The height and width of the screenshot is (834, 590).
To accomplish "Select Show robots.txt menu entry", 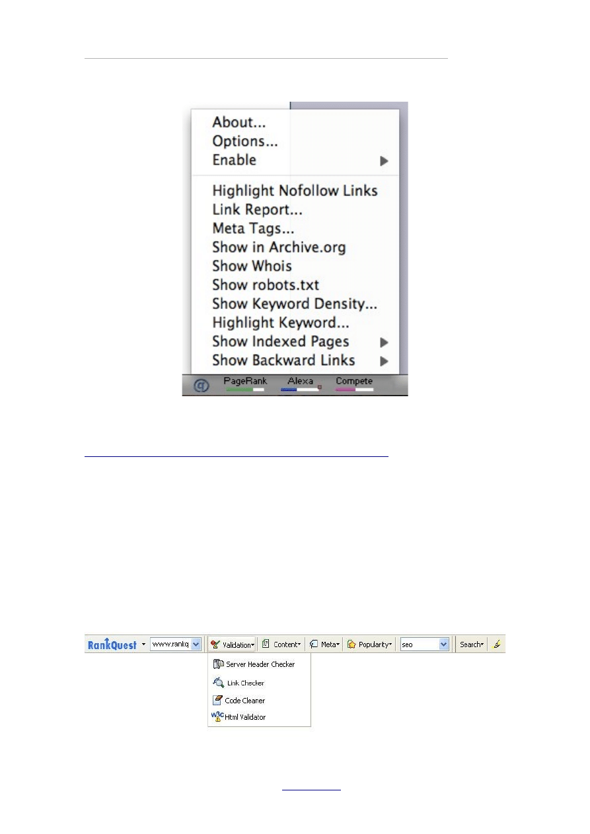I will (x=266, y=285).
